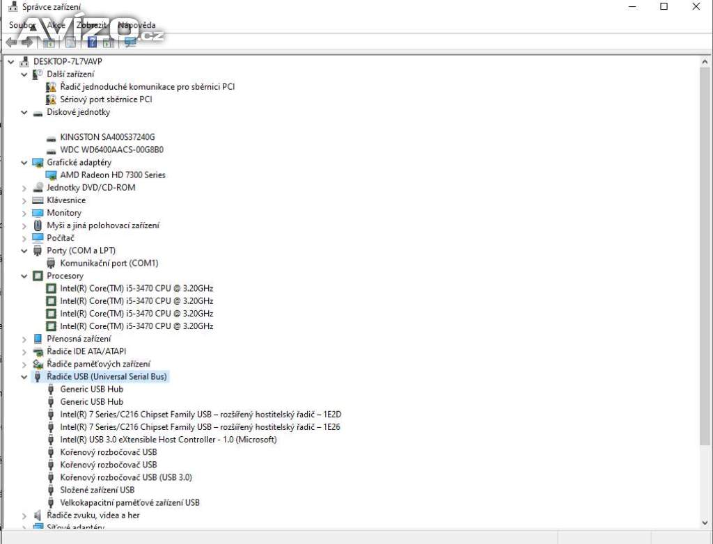The height and width of the screenshot is (544, 713).
Task: Click the Jednotky DVD/CD-ROM disc icon
Action: (38, 187)
